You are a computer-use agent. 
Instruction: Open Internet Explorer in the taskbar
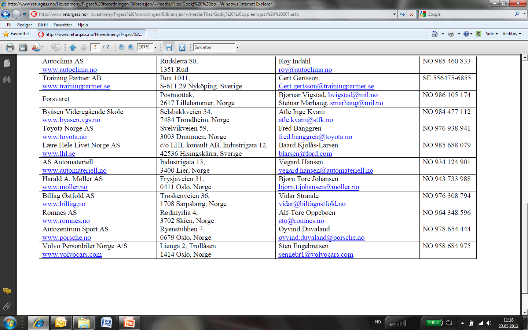38,323
